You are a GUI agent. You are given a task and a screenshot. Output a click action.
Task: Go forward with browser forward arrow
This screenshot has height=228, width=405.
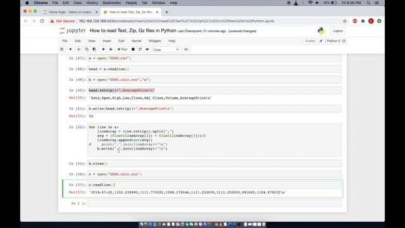pos(34,21)
